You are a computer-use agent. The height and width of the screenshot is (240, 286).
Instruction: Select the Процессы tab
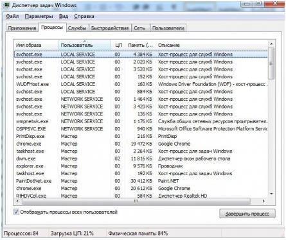(52, 28)
